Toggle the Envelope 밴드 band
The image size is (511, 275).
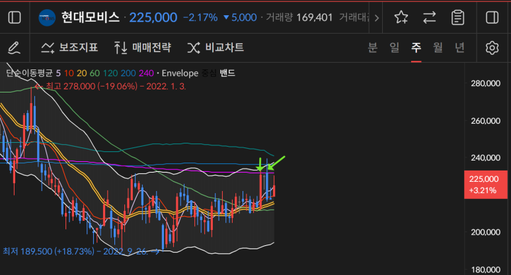227,73
